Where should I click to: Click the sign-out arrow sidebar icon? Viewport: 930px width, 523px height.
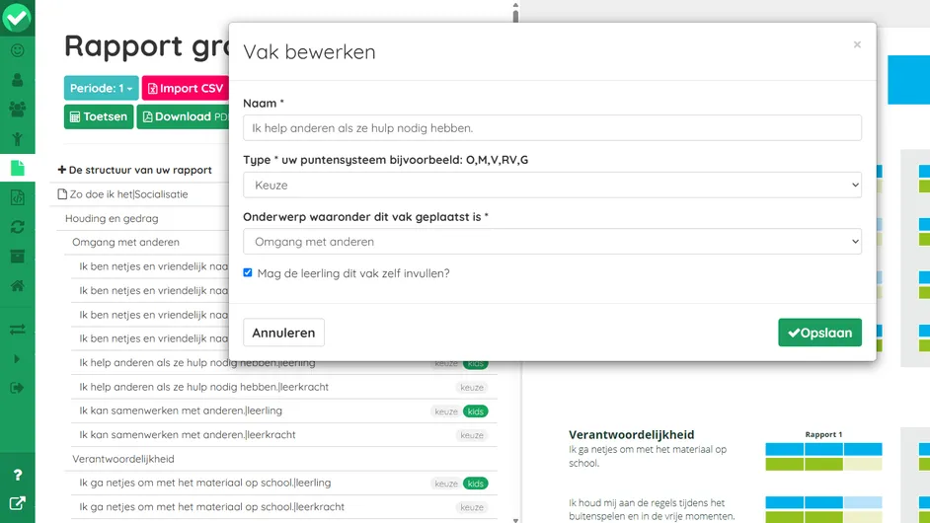17,388
